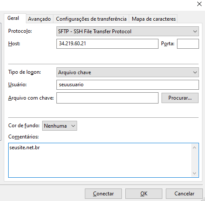Expand the Protocolo dropdown
Screen dimensions: 205x201
pos(127,31)
